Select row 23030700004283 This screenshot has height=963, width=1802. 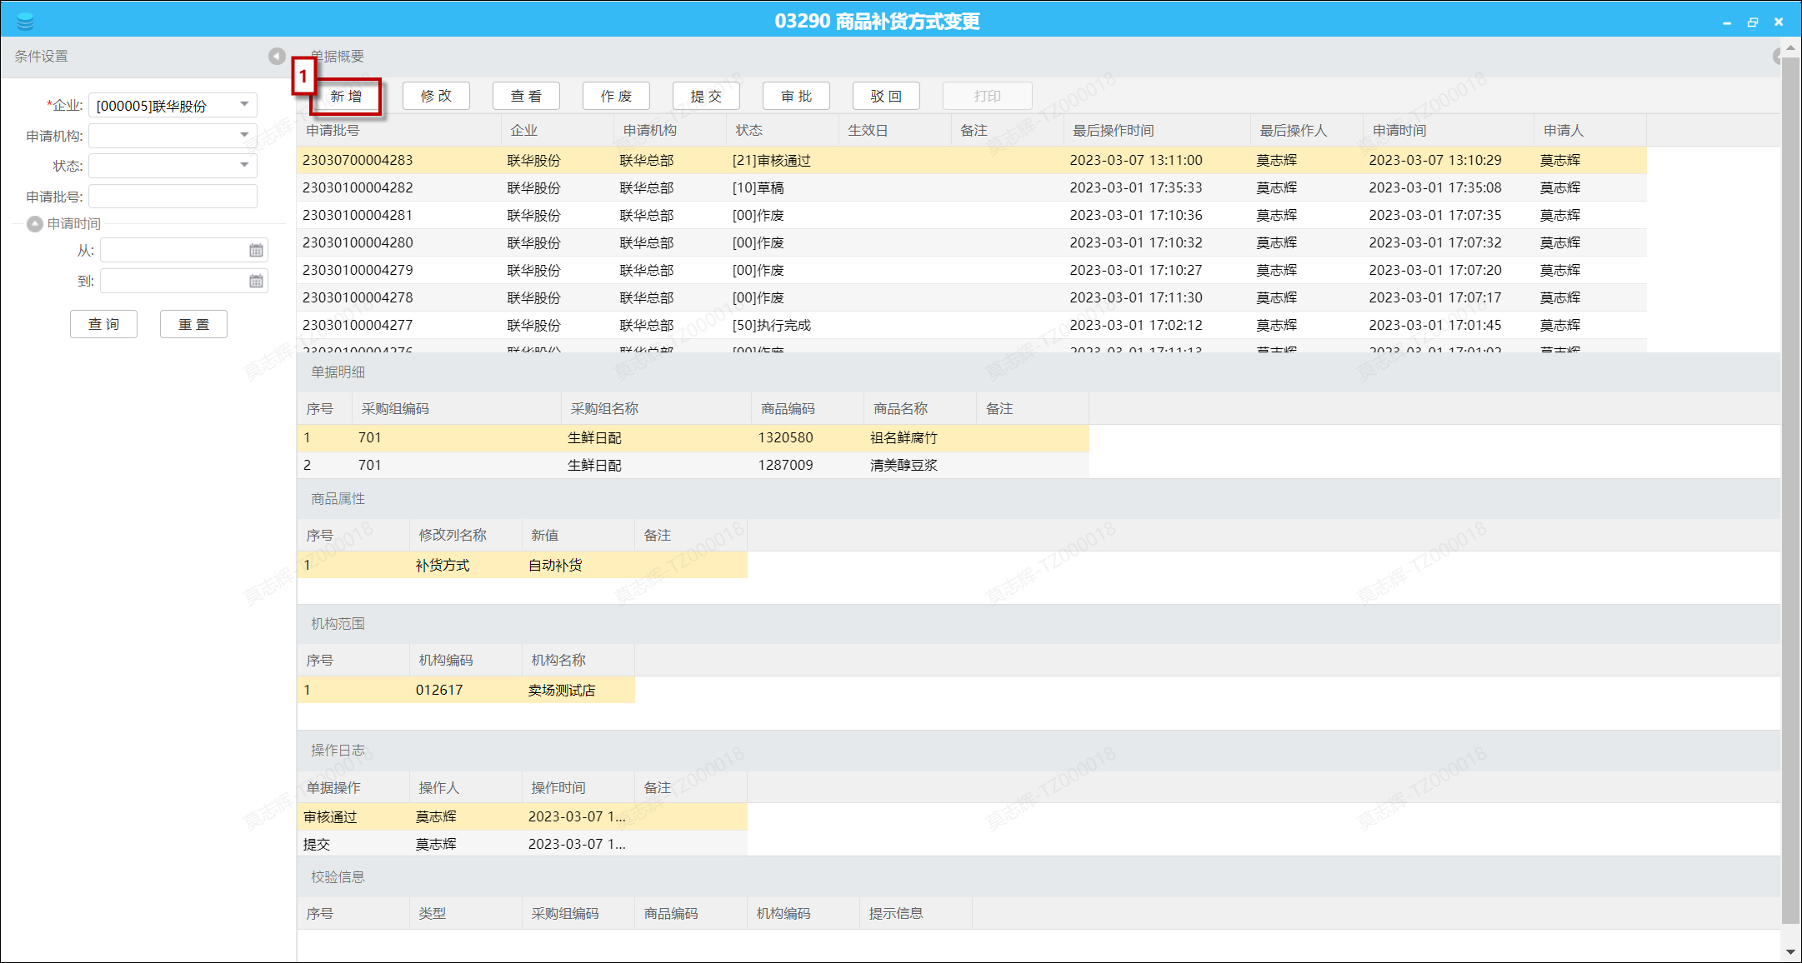(972, 160)
